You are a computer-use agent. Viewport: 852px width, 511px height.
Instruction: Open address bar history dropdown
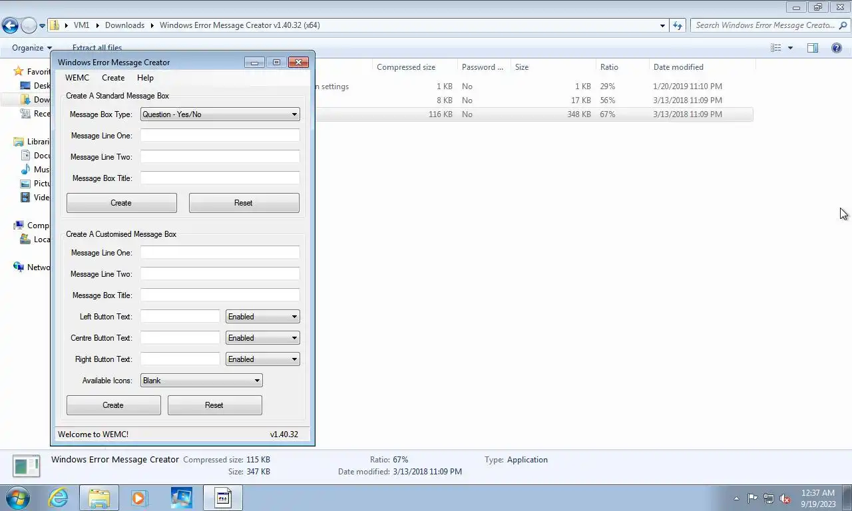pos(662,25)
